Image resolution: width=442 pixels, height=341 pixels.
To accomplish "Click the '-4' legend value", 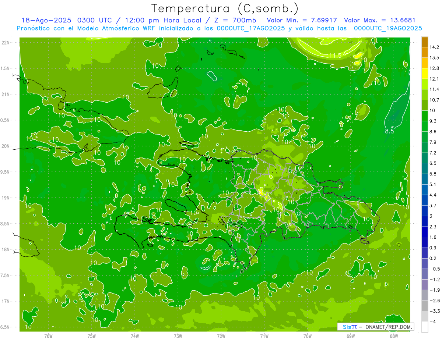I will [433, 322].
